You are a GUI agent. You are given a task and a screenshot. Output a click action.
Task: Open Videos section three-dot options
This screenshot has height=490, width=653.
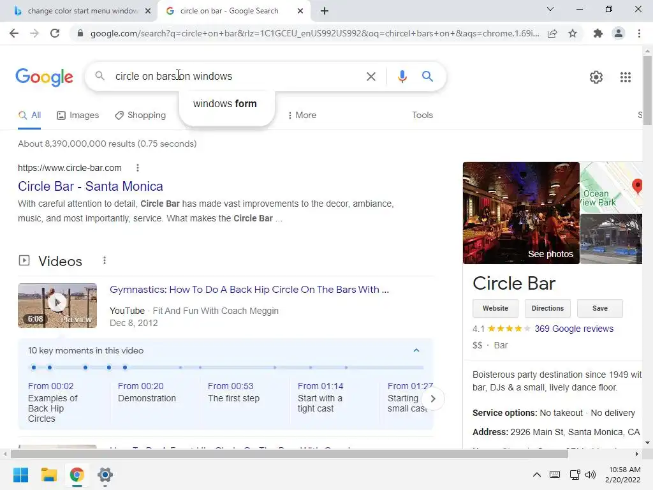(x=105, y=260)
